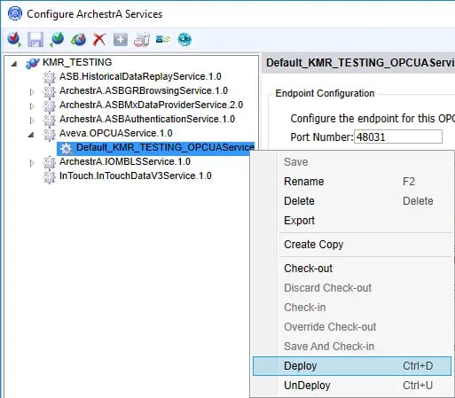This screenshot has width=455, height=398.
Task: Click the ASBGRBrowsingService gear icon
Action: click(49, 91)
